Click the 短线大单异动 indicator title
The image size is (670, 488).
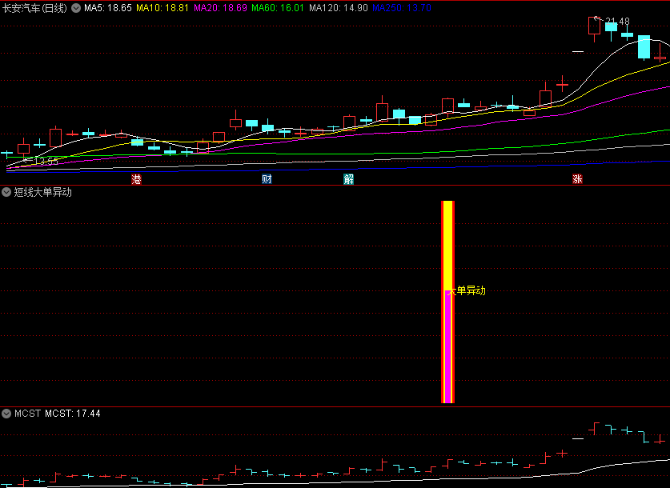click(x=42, y=192)
